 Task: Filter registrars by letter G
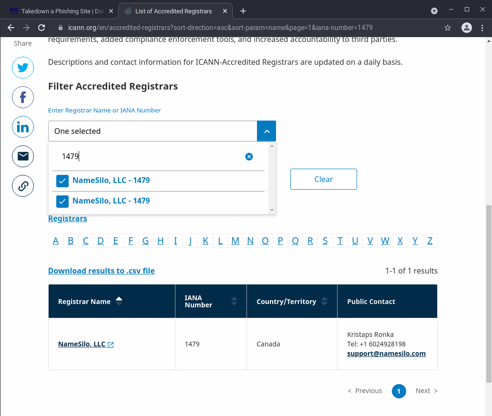coord(145,241)
